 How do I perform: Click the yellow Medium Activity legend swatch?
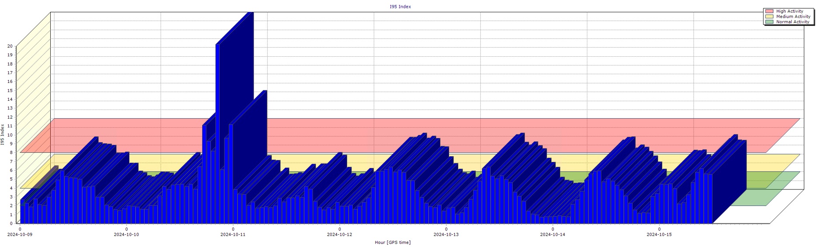(769, 17)
